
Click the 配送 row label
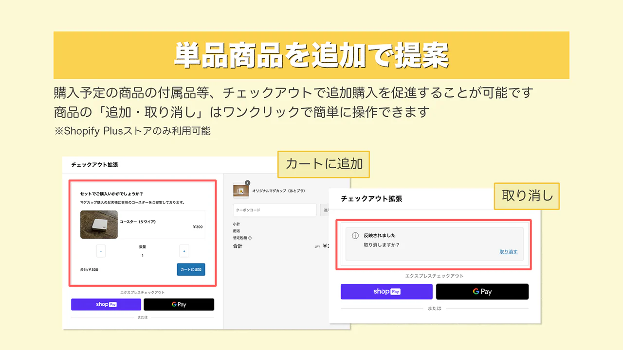237,231
